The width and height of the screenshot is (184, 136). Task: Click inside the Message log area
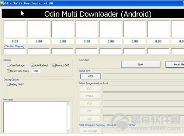pyautogui.click(x=35, y=117)
